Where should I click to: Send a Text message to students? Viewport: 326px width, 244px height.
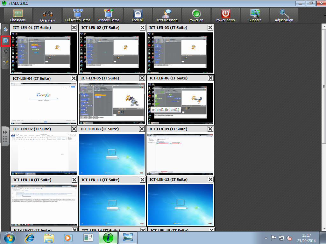[167, 15]
